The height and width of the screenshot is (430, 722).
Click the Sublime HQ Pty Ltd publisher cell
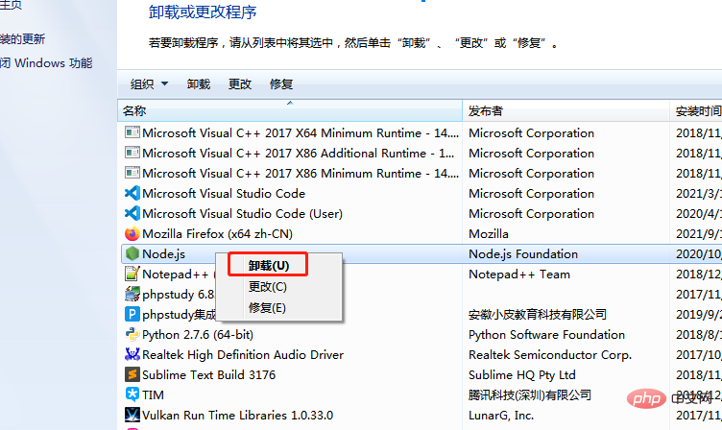click(x=522, y=375)
